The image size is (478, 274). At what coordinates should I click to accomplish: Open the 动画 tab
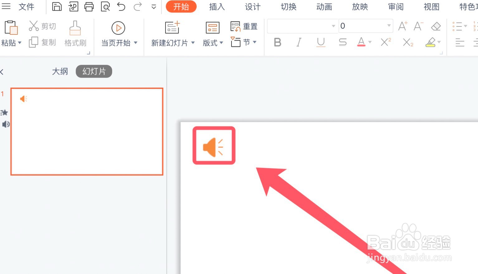tap(324, 7)
